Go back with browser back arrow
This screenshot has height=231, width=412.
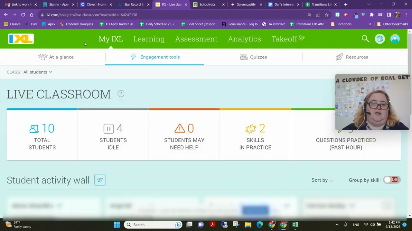pyautogui.click(x=6, y=15)
